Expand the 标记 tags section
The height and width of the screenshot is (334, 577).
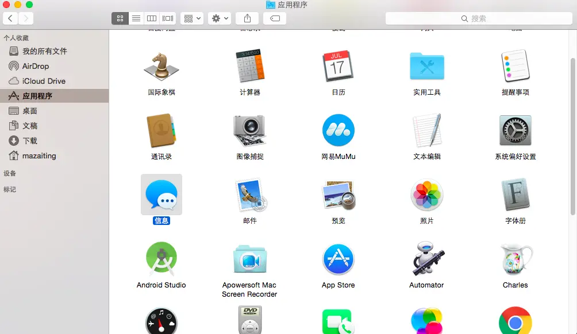pos(10,189)
